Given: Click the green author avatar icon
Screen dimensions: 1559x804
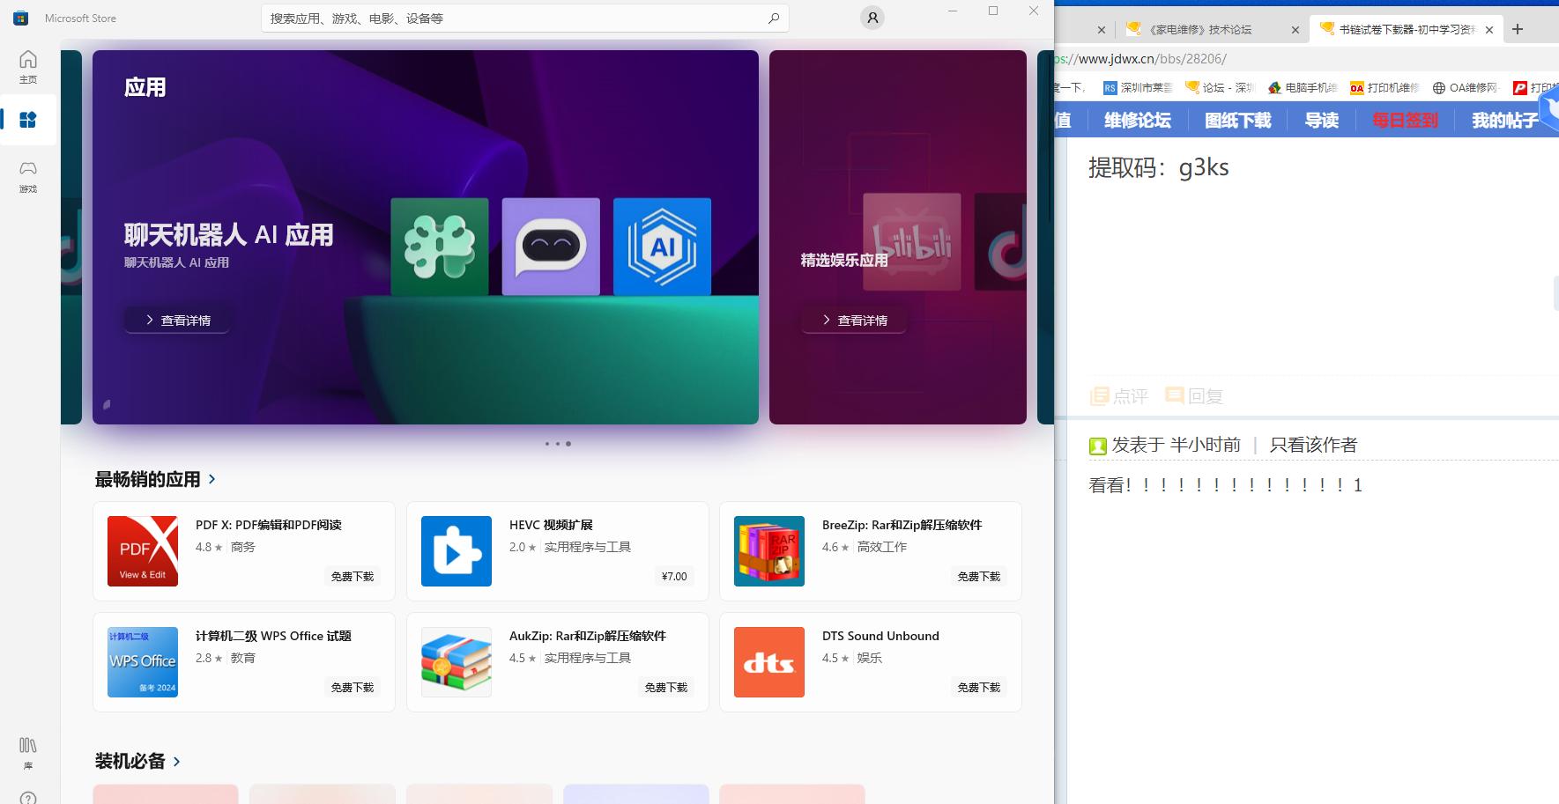Looking at the screenshot, I should [x=1098, y=446].
